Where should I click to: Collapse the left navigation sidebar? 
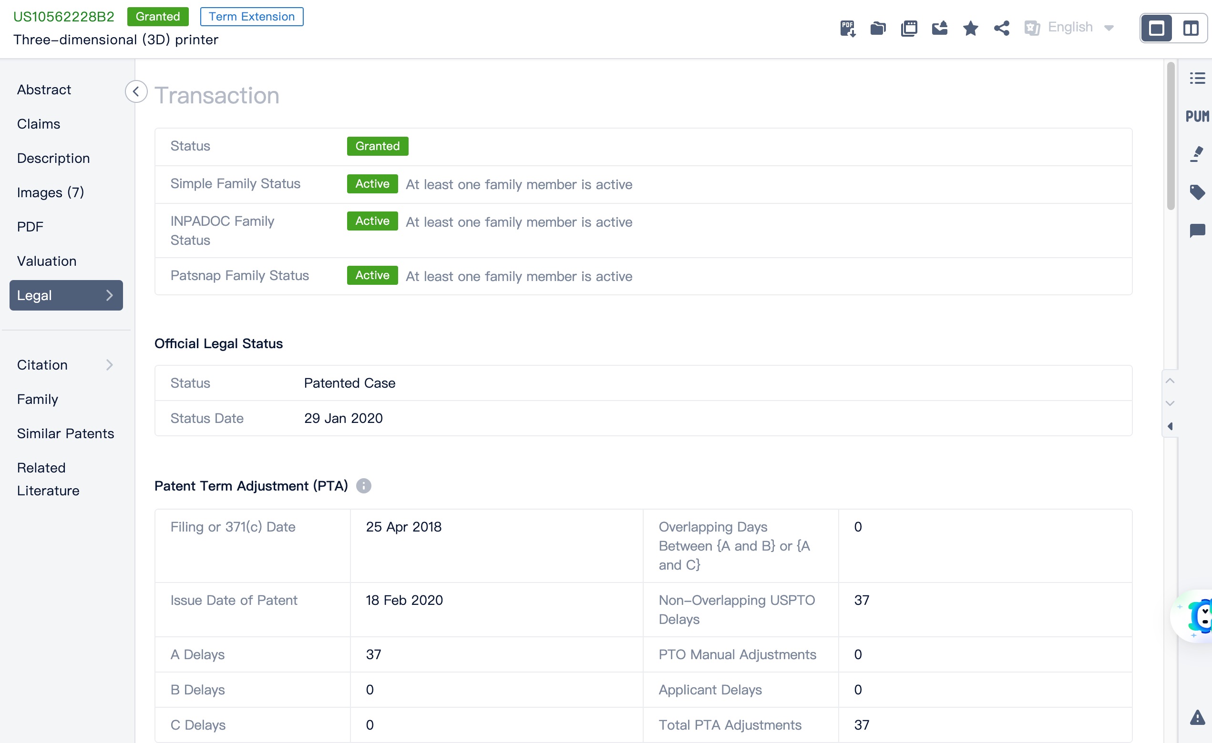click(x=136, y=91)
